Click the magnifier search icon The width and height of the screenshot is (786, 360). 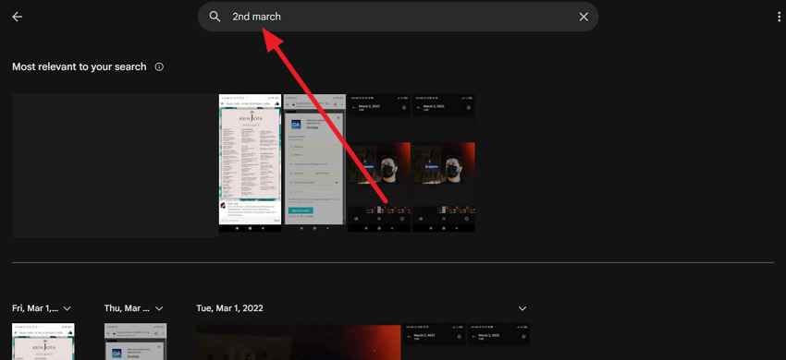click(x=215, y=17)
